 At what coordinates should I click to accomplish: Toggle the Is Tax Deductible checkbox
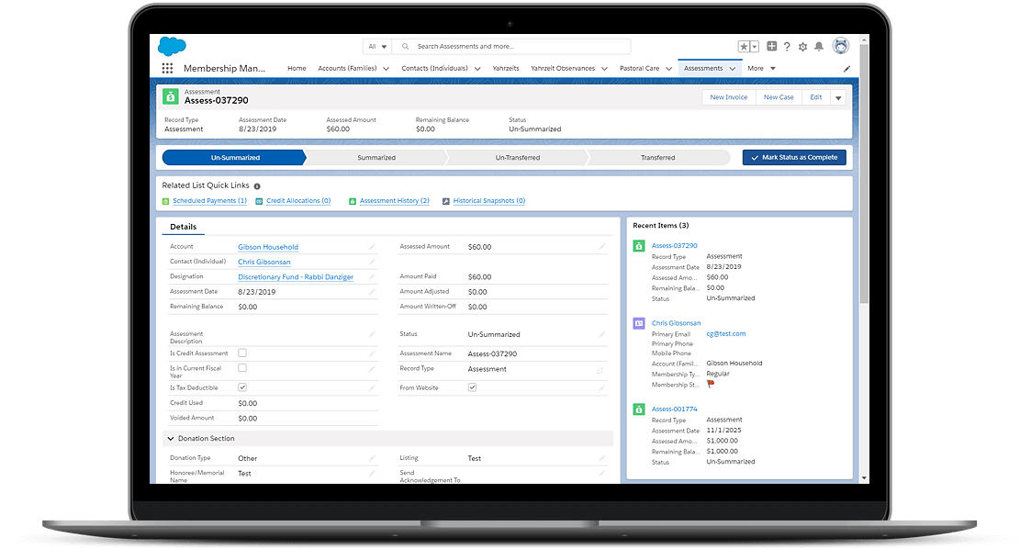click(242, 387)
